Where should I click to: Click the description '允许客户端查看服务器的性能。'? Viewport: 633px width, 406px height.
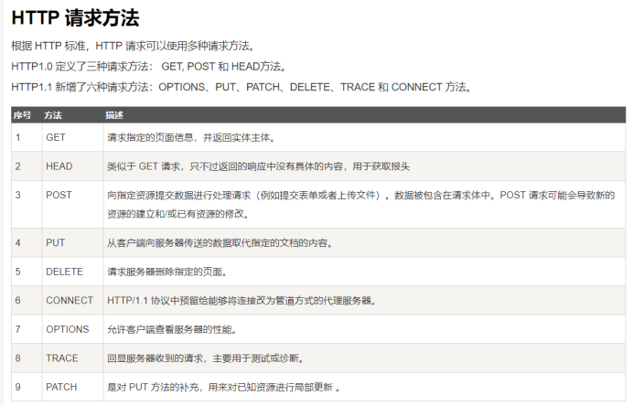point(172,330)
